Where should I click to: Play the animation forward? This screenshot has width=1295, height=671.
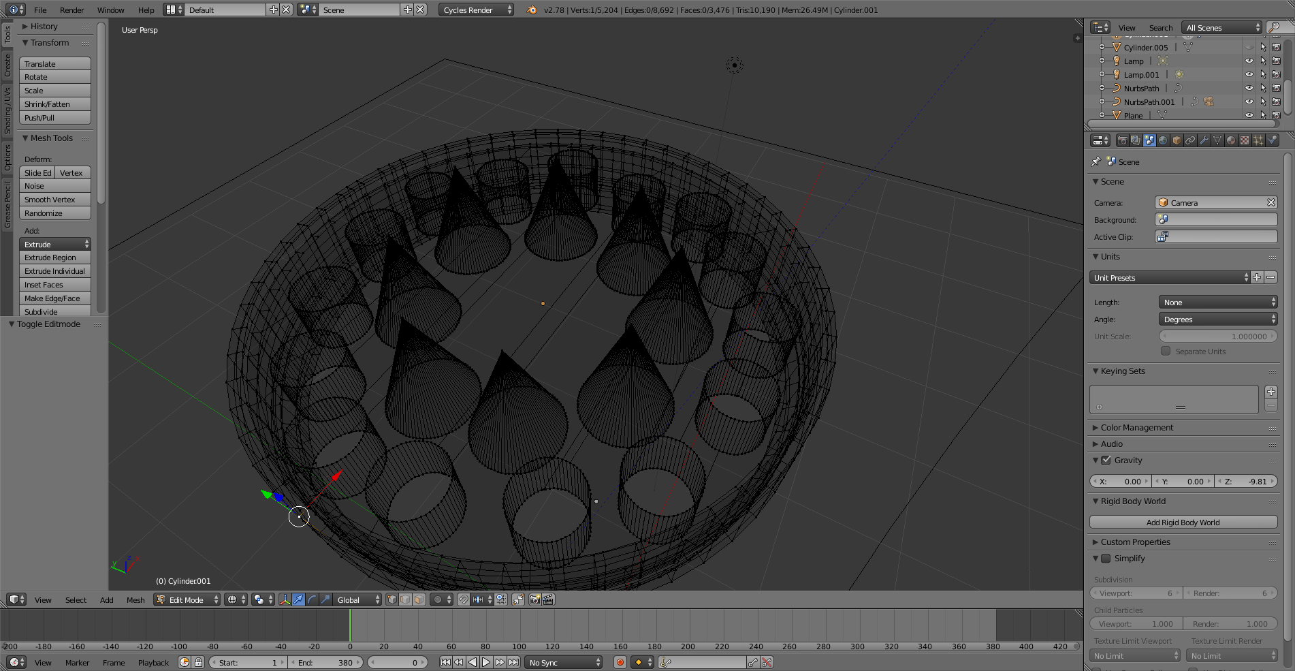click(486, 662)
